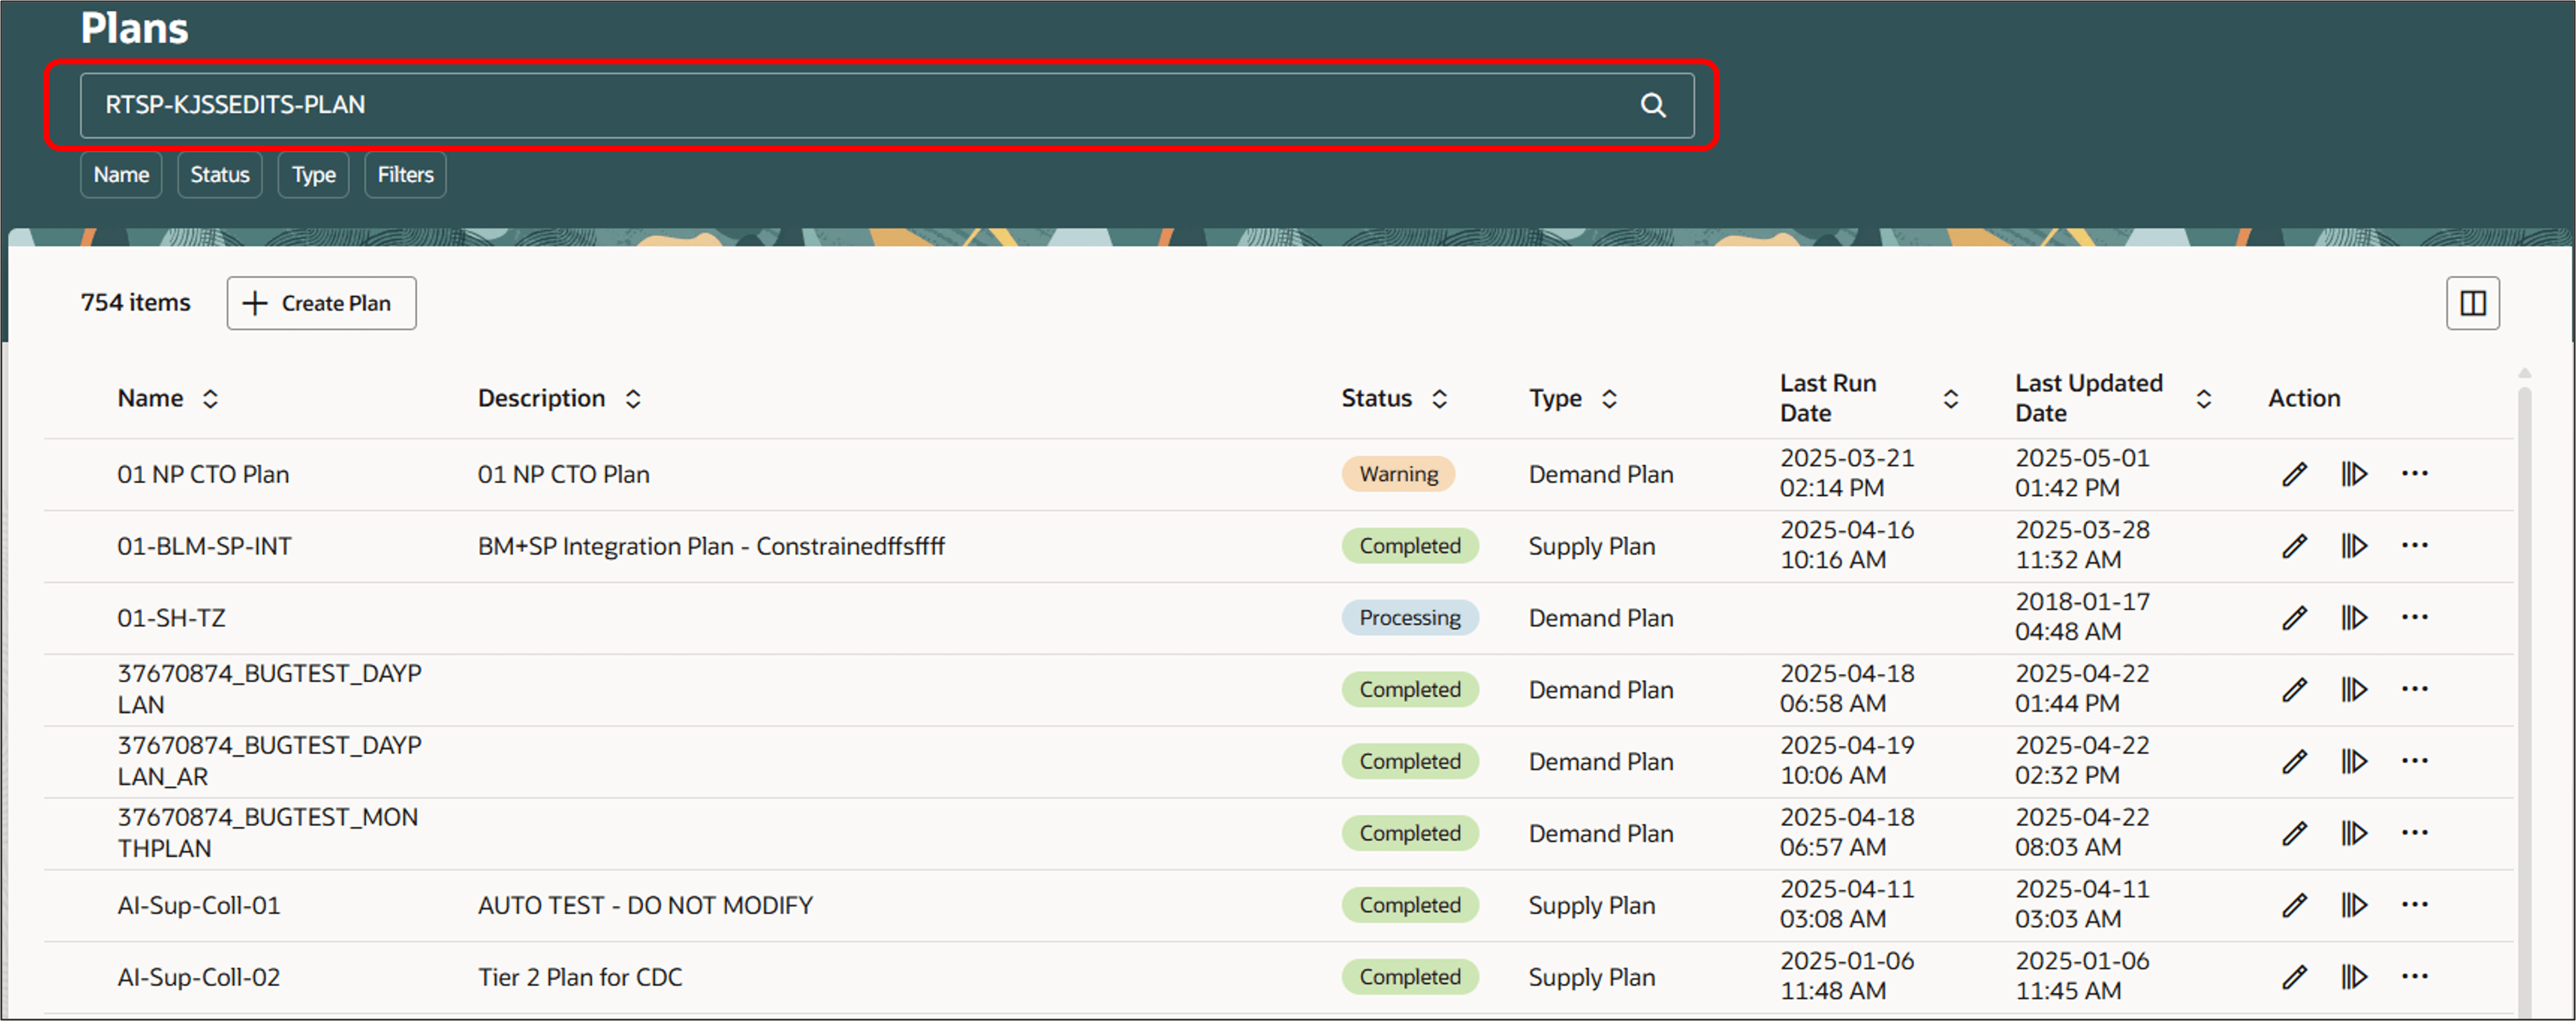The image size is (2576, 1021).
Task: Run the AI-Sup-Coll-02 plan
Action: [2354, 977]
